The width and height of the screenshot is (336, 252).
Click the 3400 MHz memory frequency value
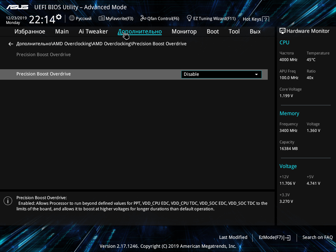(288, 131)
